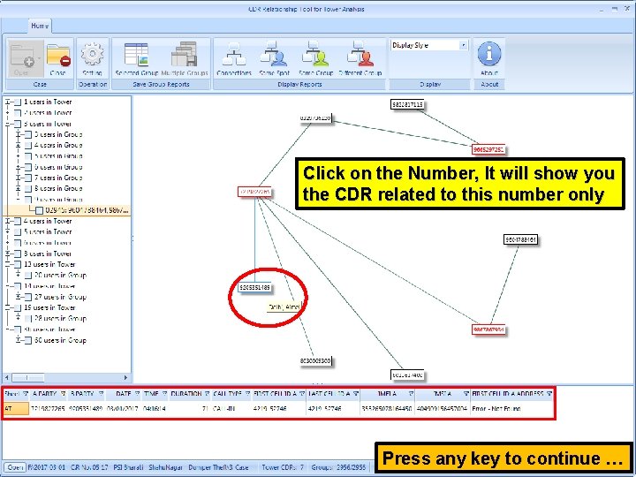The height and width of the screenshot is (477, 636).
Task: Select graph node 9822817115
Action: (x=407, y=104)
